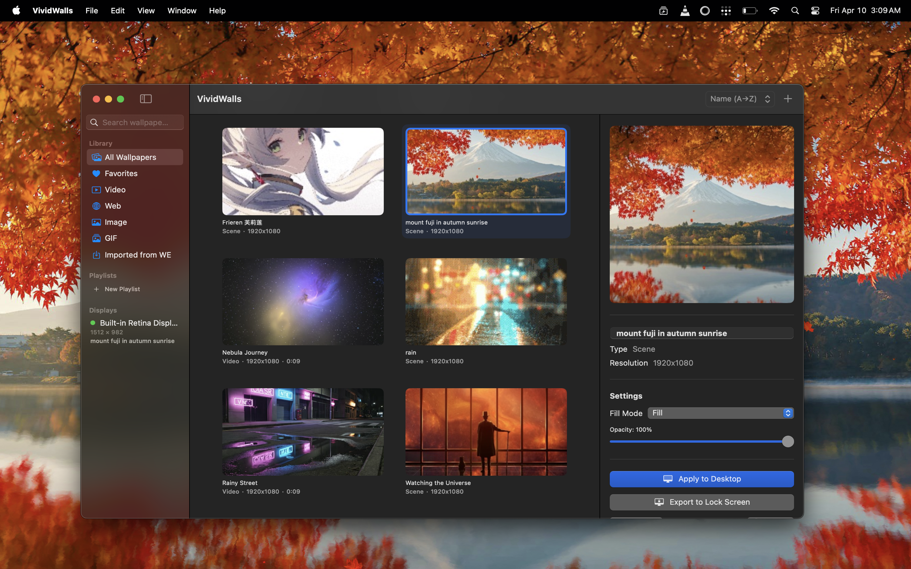Image resolution: width=911 pixels, height=569 pixels.
Task: Click Apply to Desktop button
Action: click(x=702, y=479)
